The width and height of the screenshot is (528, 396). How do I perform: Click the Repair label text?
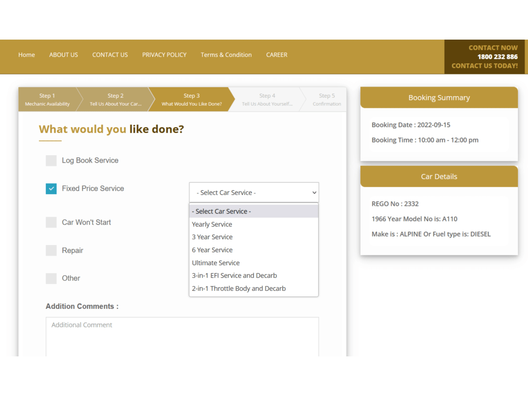coord(72,250)
